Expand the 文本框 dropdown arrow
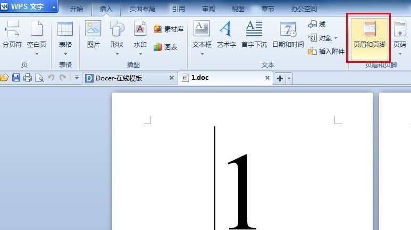This screenshot has width=411, height=230. (x=202, y=54)
